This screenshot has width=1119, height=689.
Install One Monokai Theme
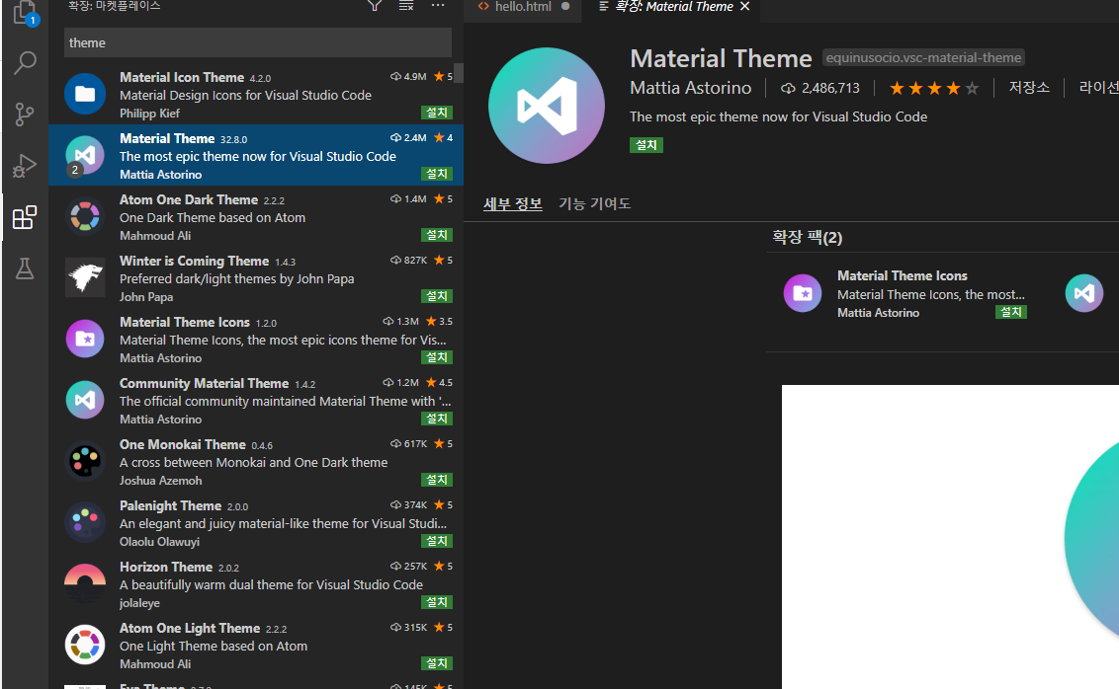437,481
